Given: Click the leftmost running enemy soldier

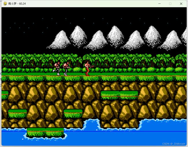Looking at the screenshot, I should 57,69.
